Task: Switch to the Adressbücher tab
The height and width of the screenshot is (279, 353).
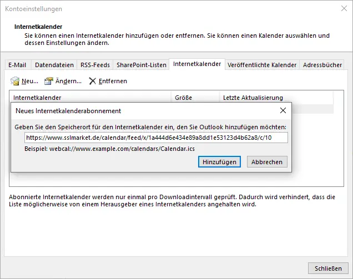Action: (x=322, y=65)
